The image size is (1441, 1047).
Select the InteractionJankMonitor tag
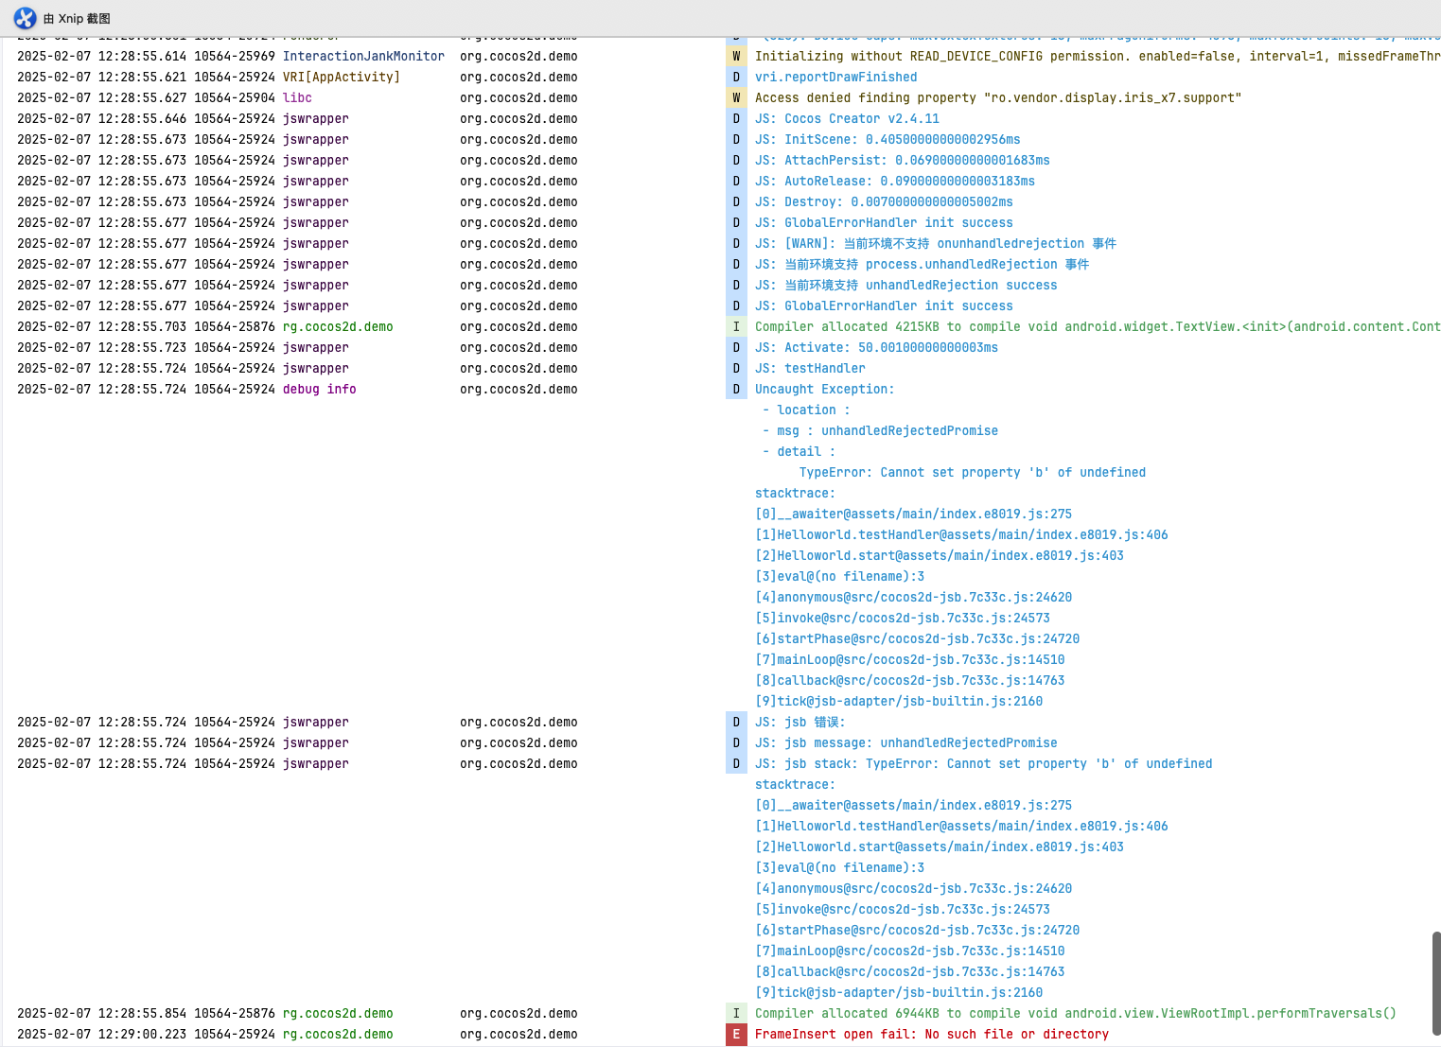(x=363, y=57)
